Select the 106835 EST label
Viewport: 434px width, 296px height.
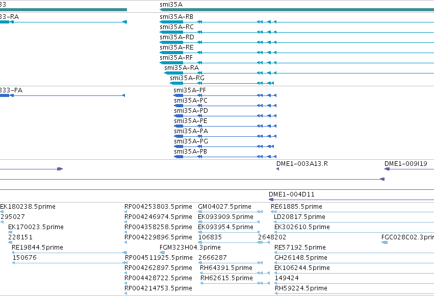click(210, 237)
